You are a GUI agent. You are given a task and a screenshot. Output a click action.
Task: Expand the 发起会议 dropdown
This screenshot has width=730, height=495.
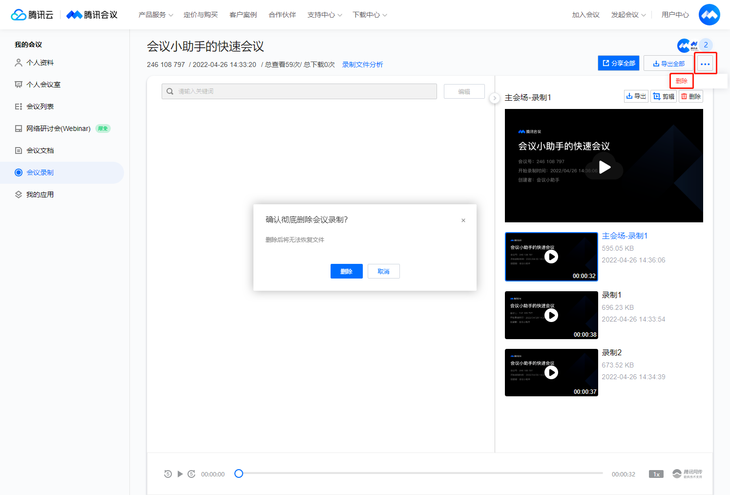[x=628, y=15]
